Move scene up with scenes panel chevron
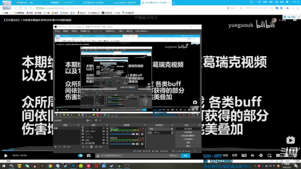This screenshot has height=169, width=301. 64,147
